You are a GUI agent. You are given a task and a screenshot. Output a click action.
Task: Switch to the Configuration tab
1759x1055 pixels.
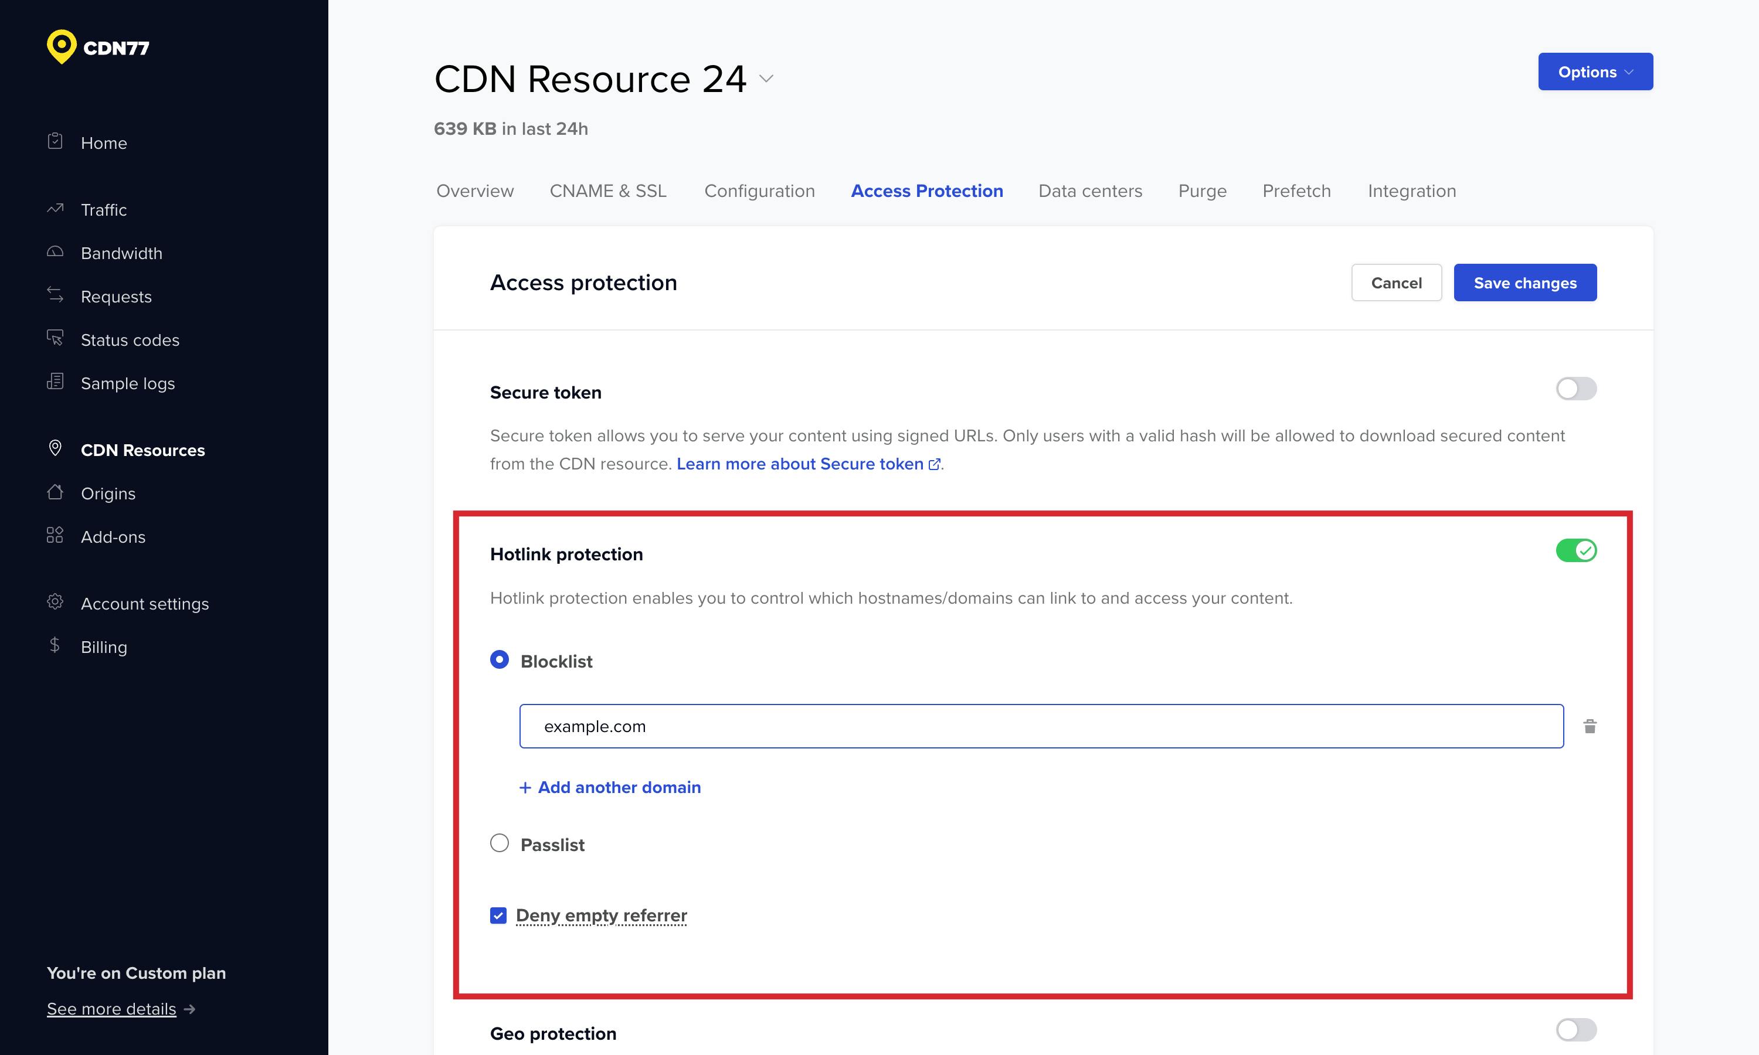(759, 190)
